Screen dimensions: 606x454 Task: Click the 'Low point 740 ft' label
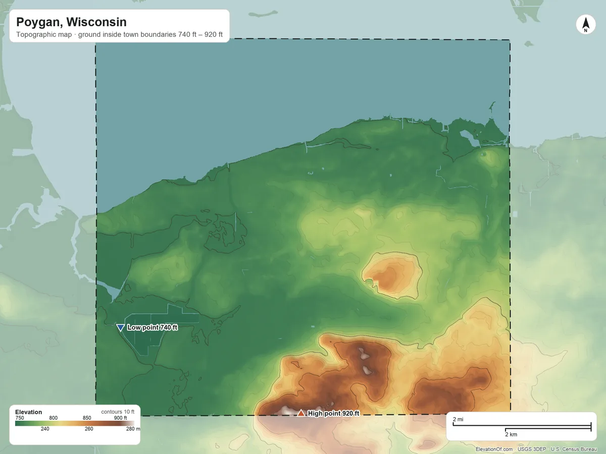pyautogui.click(x=153, y=327)
